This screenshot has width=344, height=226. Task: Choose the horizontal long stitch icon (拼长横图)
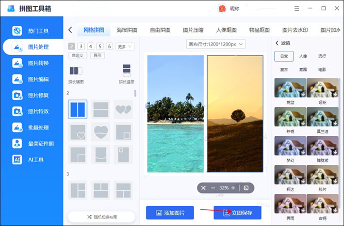[x=76, y=71]
